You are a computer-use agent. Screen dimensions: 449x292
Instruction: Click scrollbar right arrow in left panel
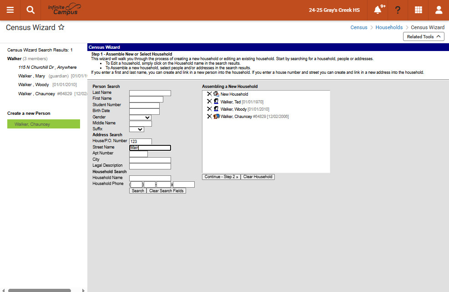point(83,290)
